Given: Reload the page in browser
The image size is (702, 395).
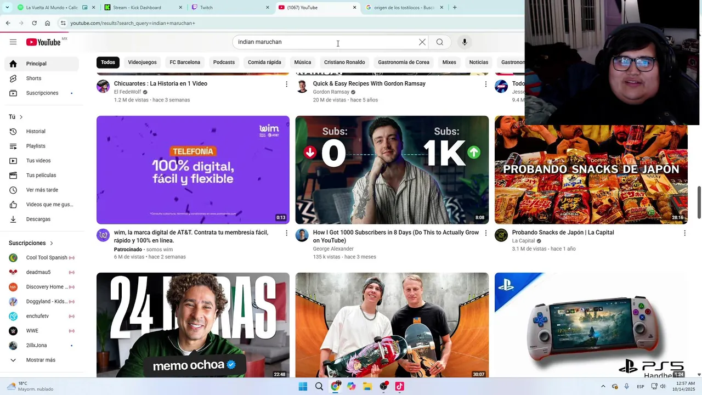Looking at the screenshot, I should (x=34, y=23).
